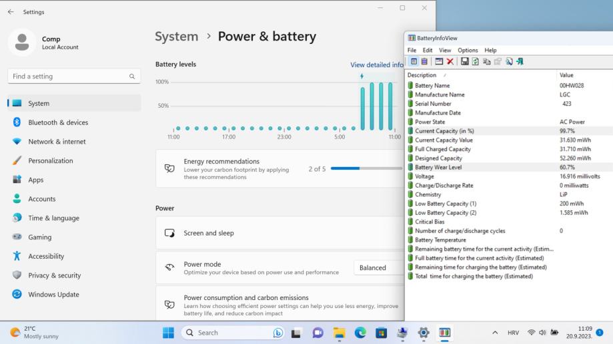The image size is (613, 344).
Task: Click the Comp Local Account profile
Action: pos(43,42)
